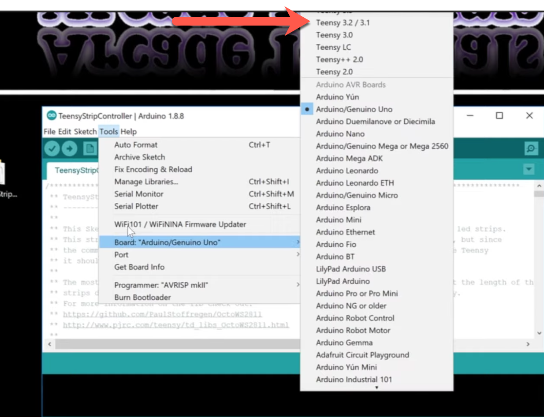
Task: Expand the Board: Arduino/Genuino Uno submenu
Action: (199, 242)
